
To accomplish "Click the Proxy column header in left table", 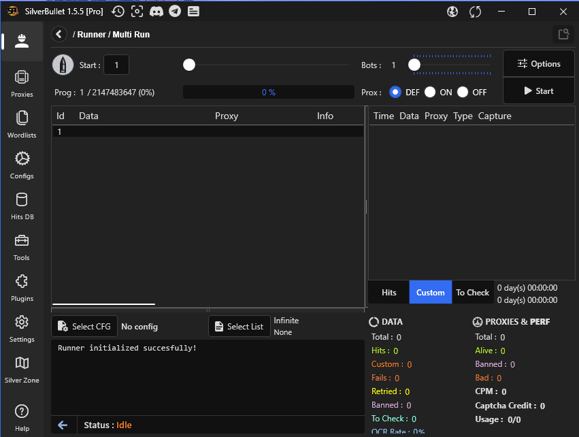I will 227,116.
